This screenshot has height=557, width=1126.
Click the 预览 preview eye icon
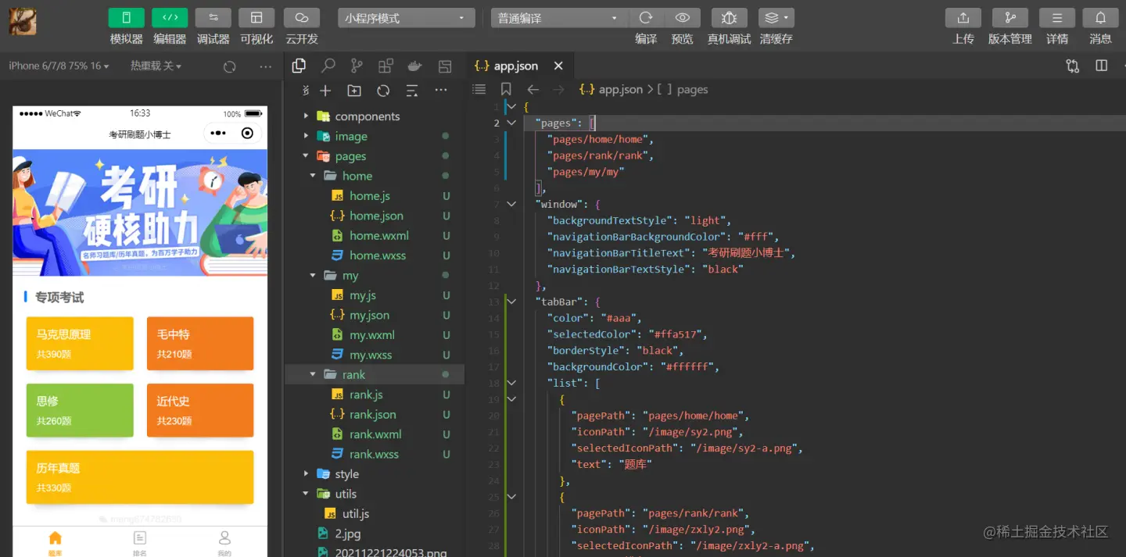[x=682, y=17]
